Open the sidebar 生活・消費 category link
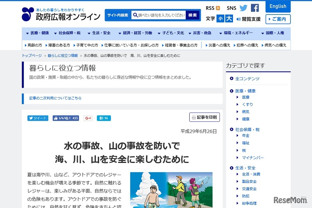312x208 pixels. coord(251,174)
